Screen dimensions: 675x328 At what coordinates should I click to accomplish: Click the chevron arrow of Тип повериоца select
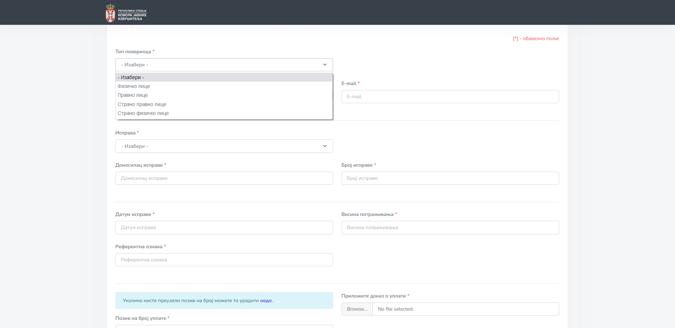(x=325, y=65)
